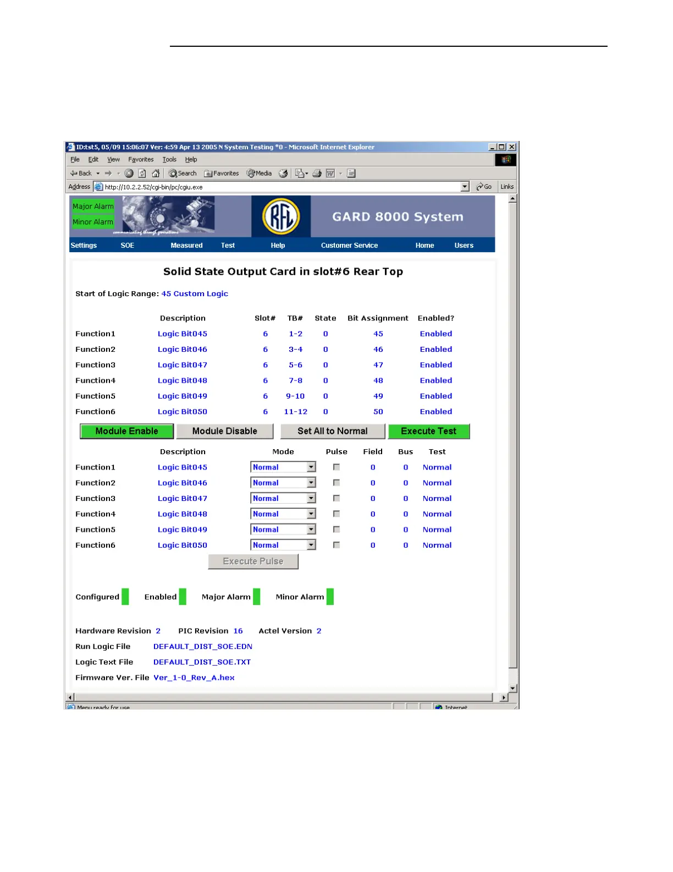Click the green Configured status indicator
This screenshot has height=872, width=673.
pos(125,597)
